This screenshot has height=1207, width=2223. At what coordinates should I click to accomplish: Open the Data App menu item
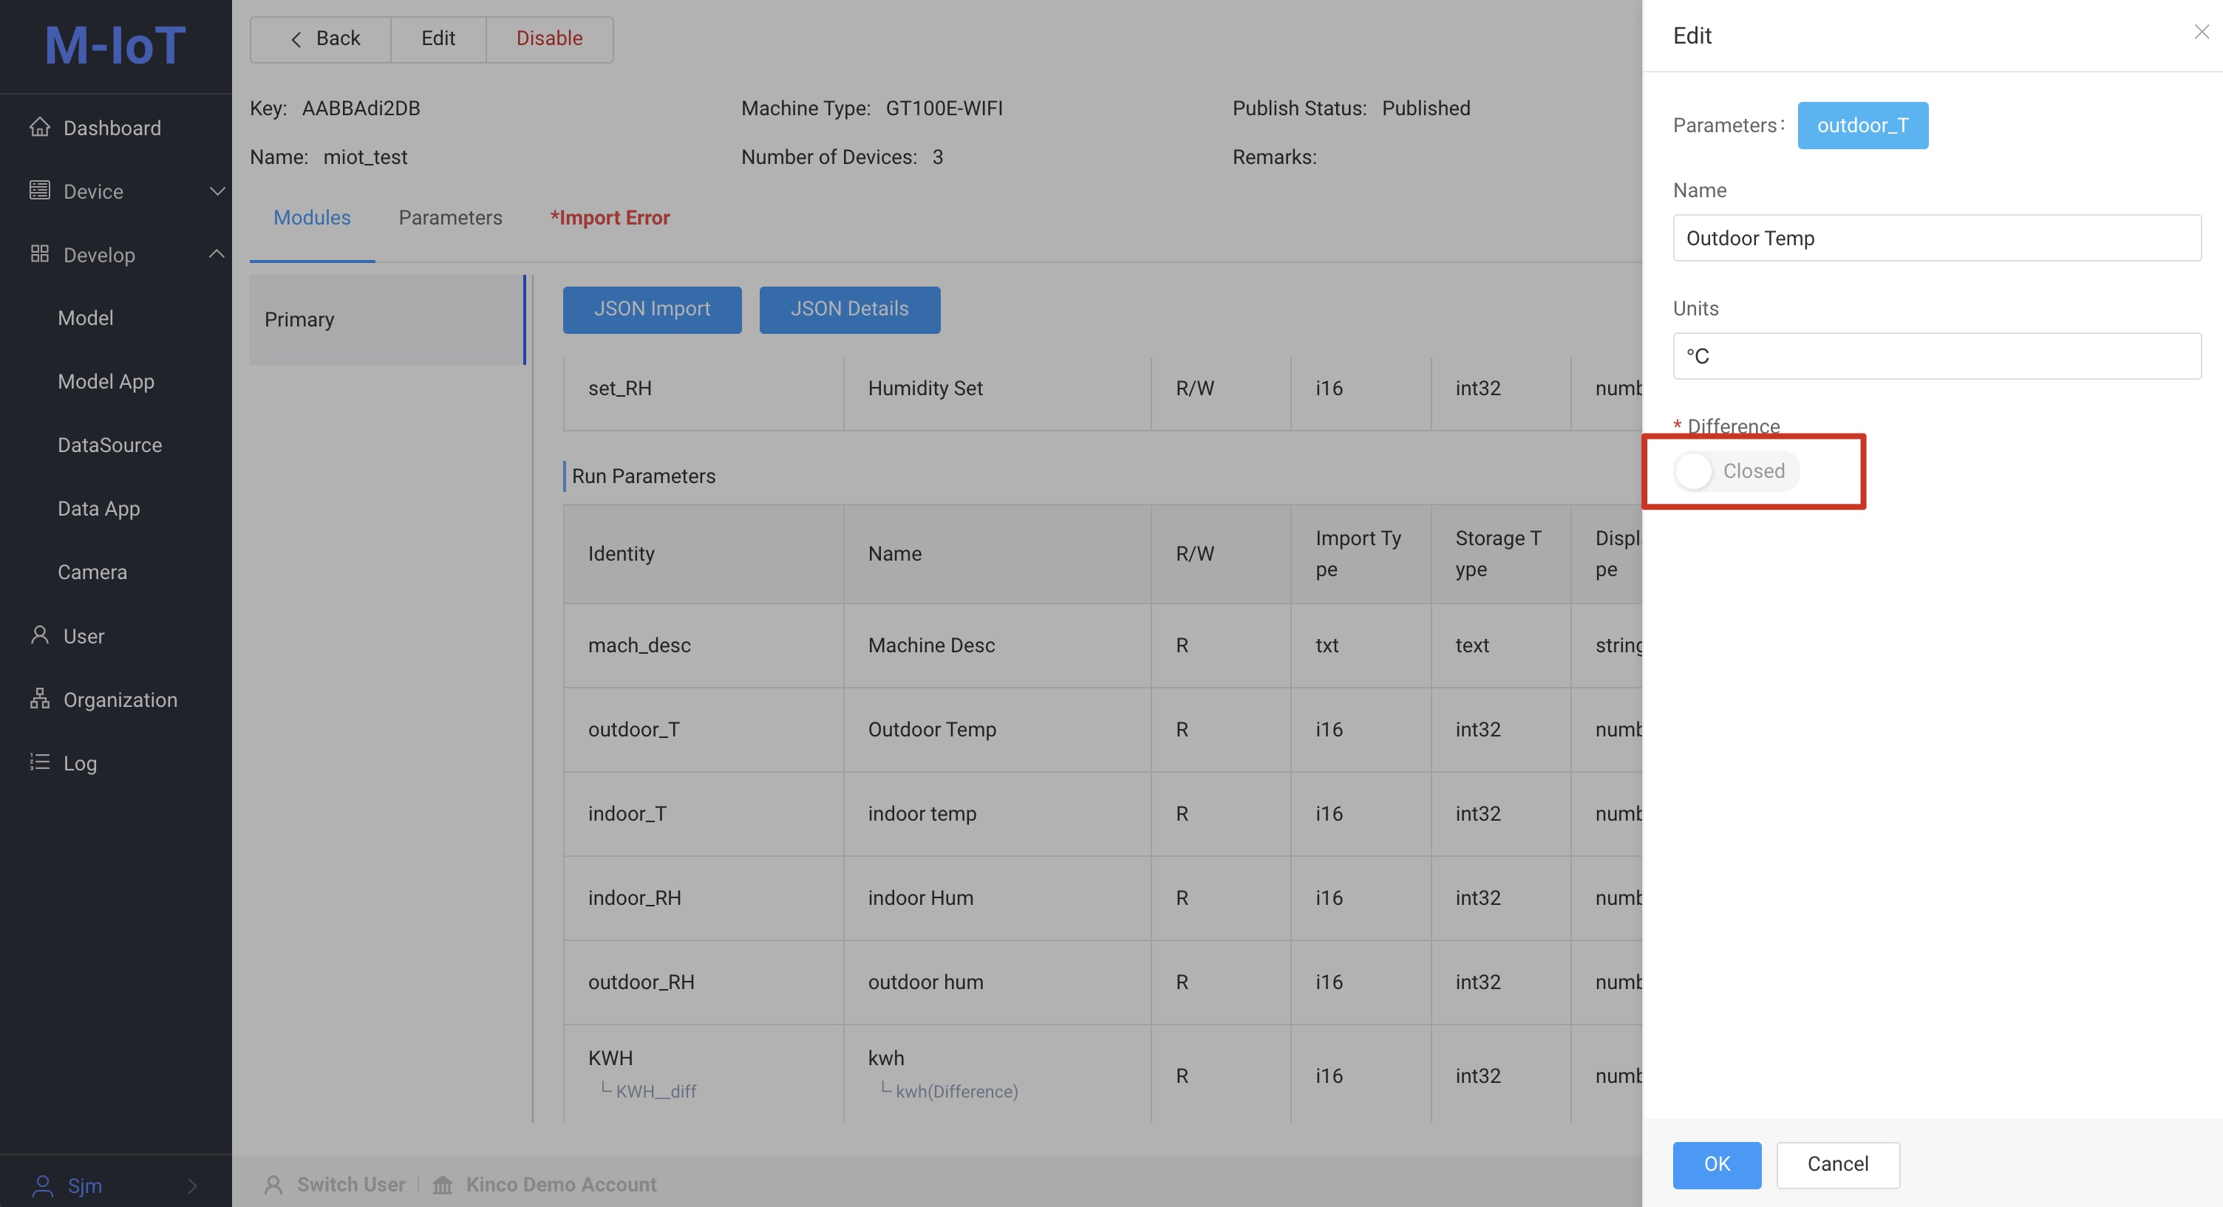[x=98, y=509]
